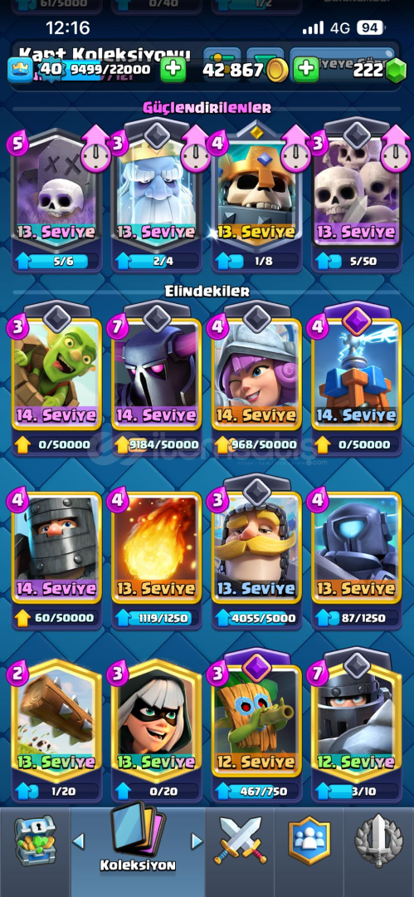The height and width of the screenshot is (897, 414).
Task: Tap the green plus beside experience bar
Action: coord(172,71)
